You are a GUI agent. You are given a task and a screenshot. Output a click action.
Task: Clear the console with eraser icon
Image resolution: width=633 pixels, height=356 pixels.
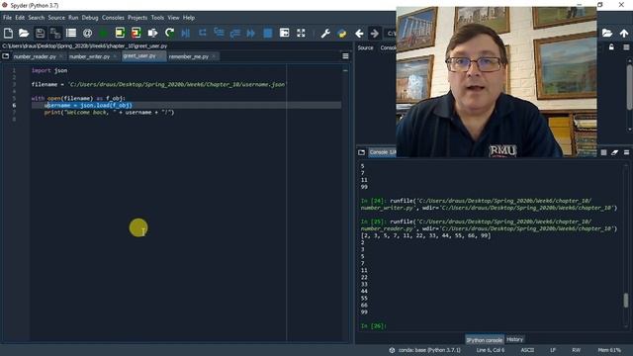(615, 152)
